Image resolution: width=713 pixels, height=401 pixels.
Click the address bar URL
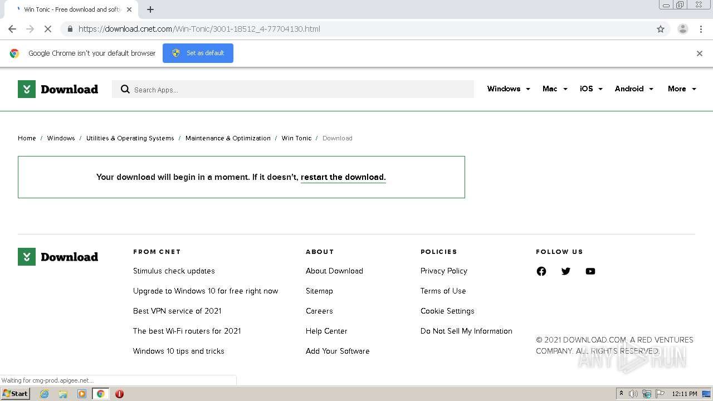[199, 29]
